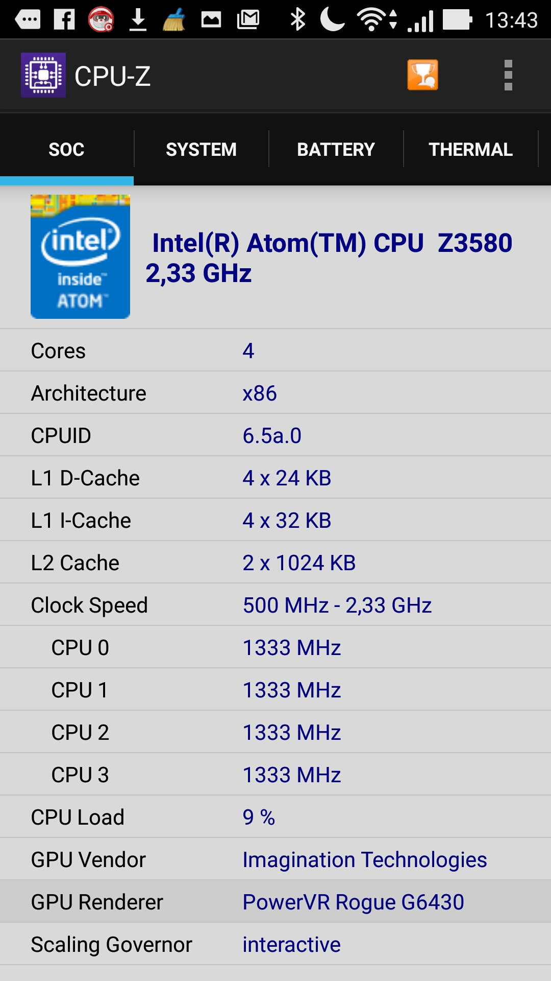The width and height of the screenshot is (551, 981).
Task: Select the SOC tab
Action: click(x=66, y=149)
